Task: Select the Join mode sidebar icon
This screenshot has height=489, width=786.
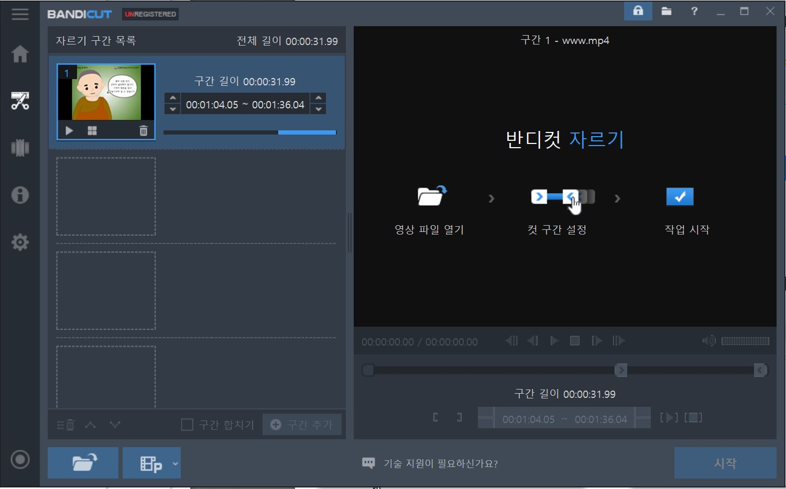Action: tap(20, 148)
